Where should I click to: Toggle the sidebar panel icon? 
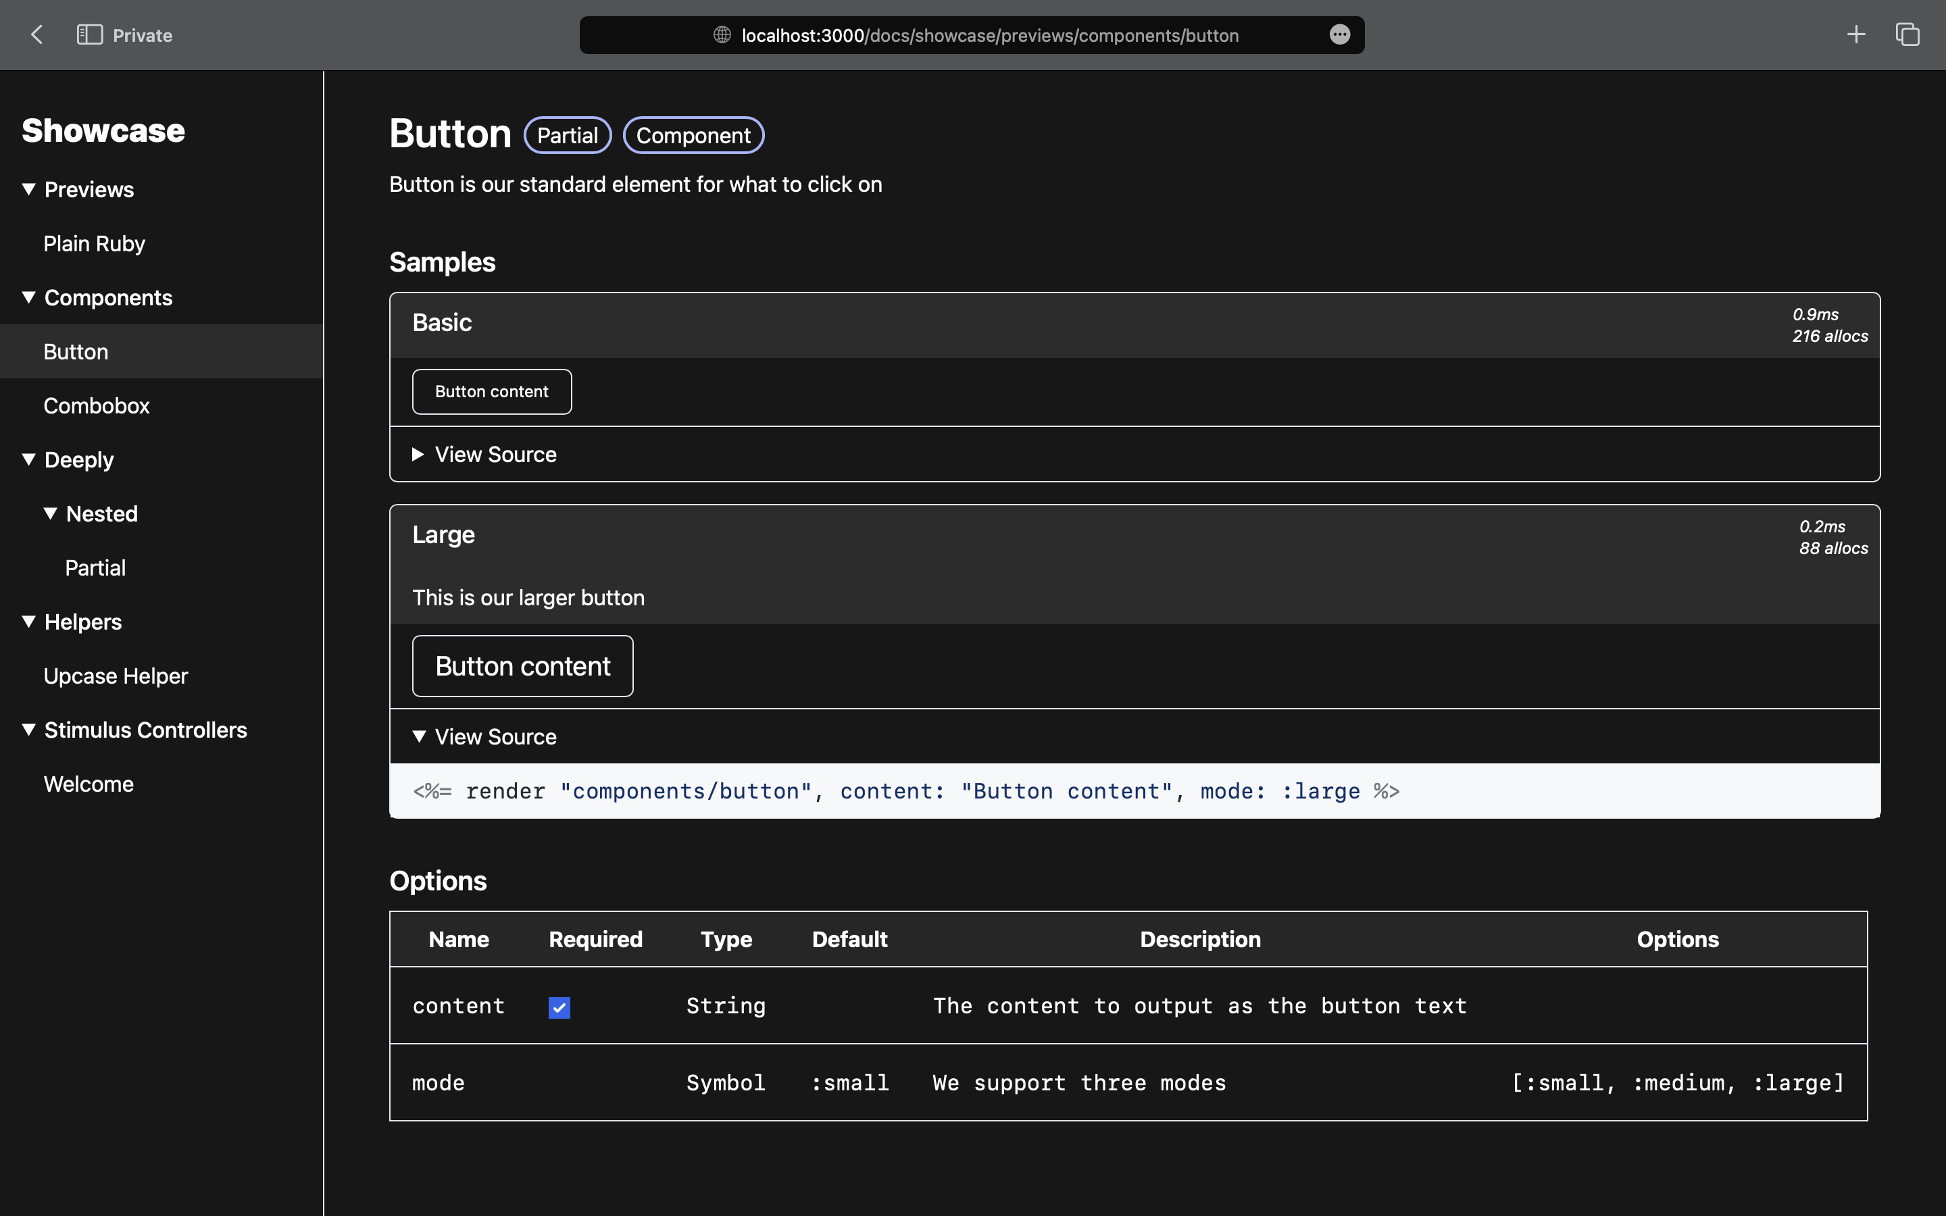pos(89,34)
